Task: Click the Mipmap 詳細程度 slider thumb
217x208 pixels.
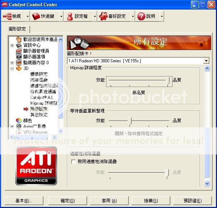Action: click(168, 80)
